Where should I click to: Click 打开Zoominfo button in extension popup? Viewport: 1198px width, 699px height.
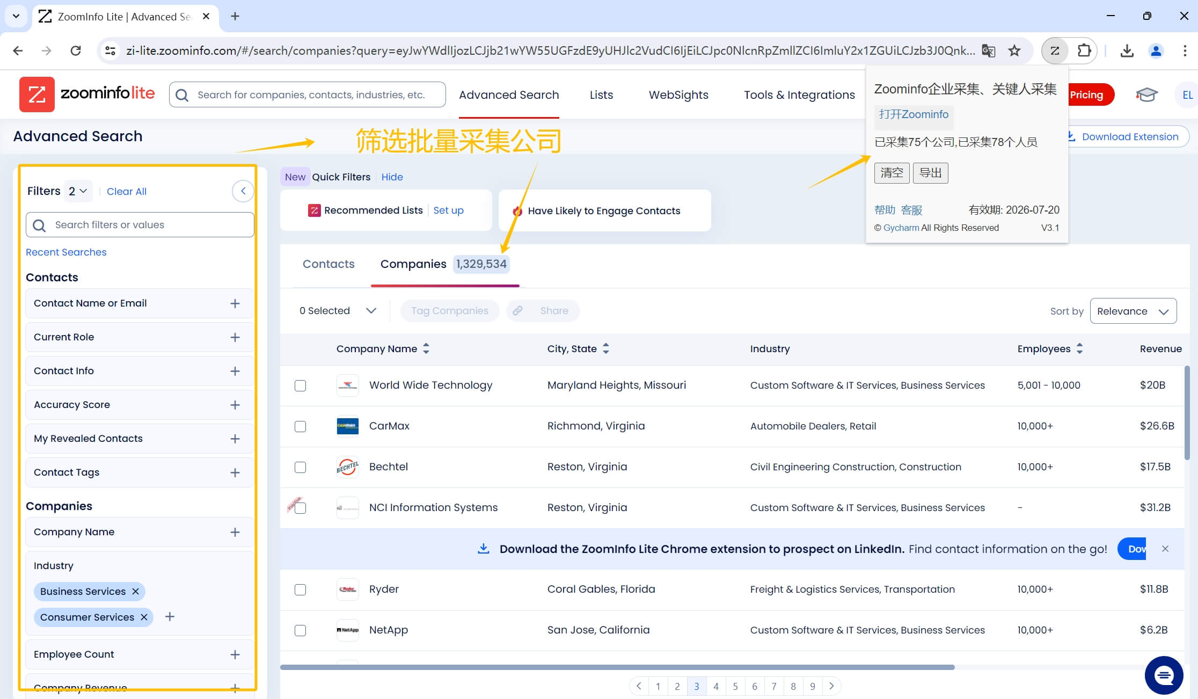click(x=914, y=114)
